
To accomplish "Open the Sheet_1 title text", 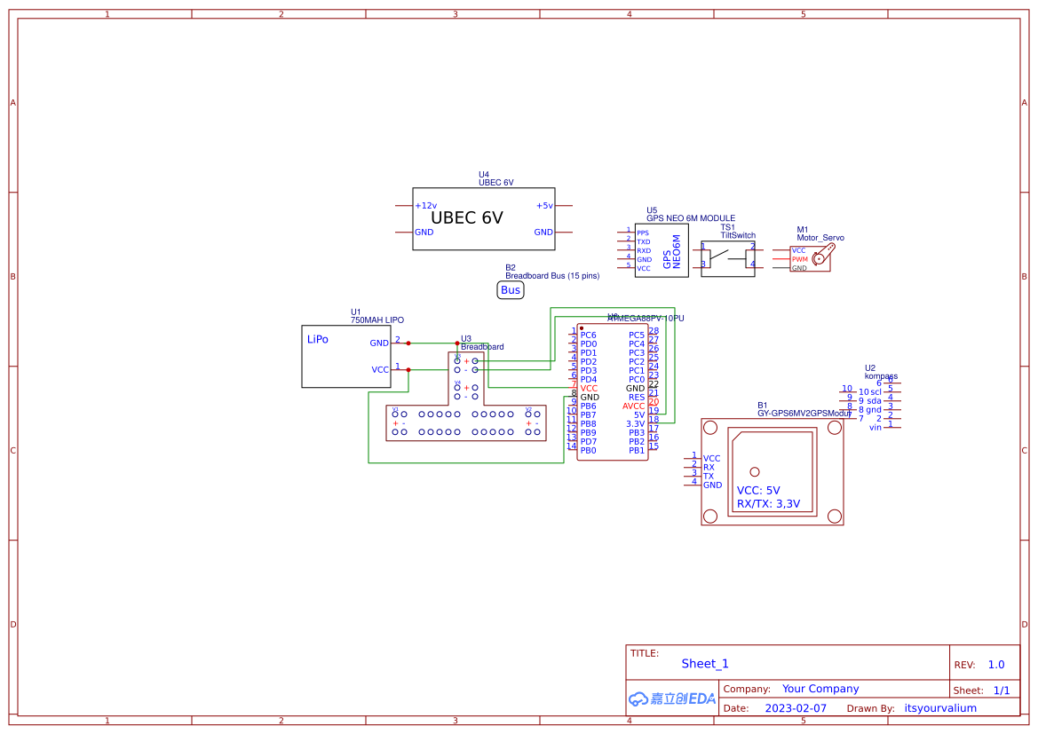I will click(705, 663).
